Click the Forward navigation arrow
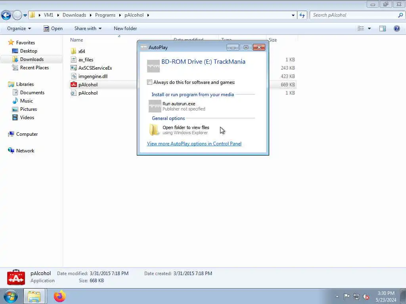This screenshot has height=304, width=406. pyautogui.click(x=17, y=15)
